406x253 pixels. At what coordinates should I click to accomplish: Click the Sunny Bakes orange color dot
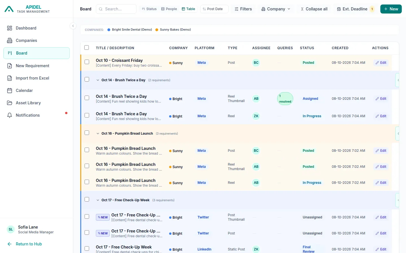click(157, 30)
